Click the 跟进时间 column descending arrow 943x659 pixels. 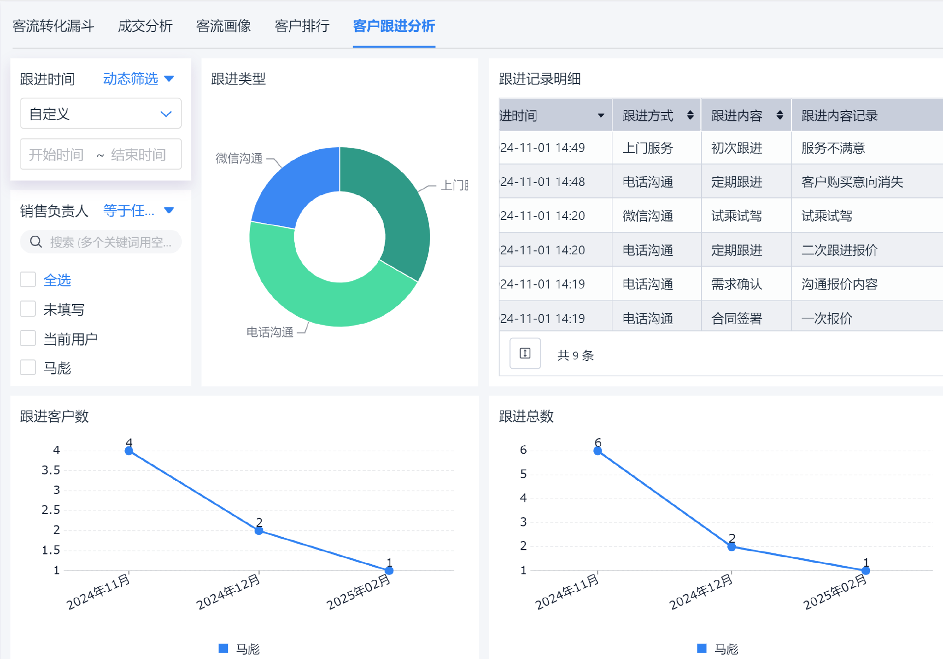click(601, 116)
